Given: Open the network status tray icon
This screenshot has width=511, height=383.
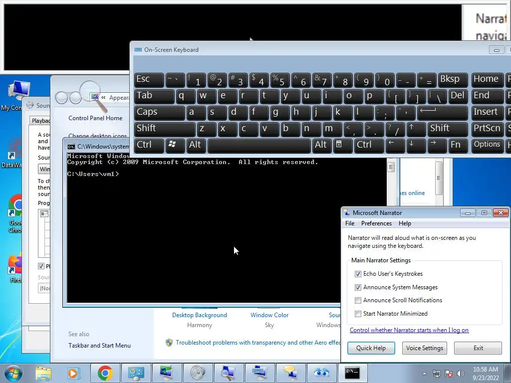Looking at the screenshot, I should [436, 374].
